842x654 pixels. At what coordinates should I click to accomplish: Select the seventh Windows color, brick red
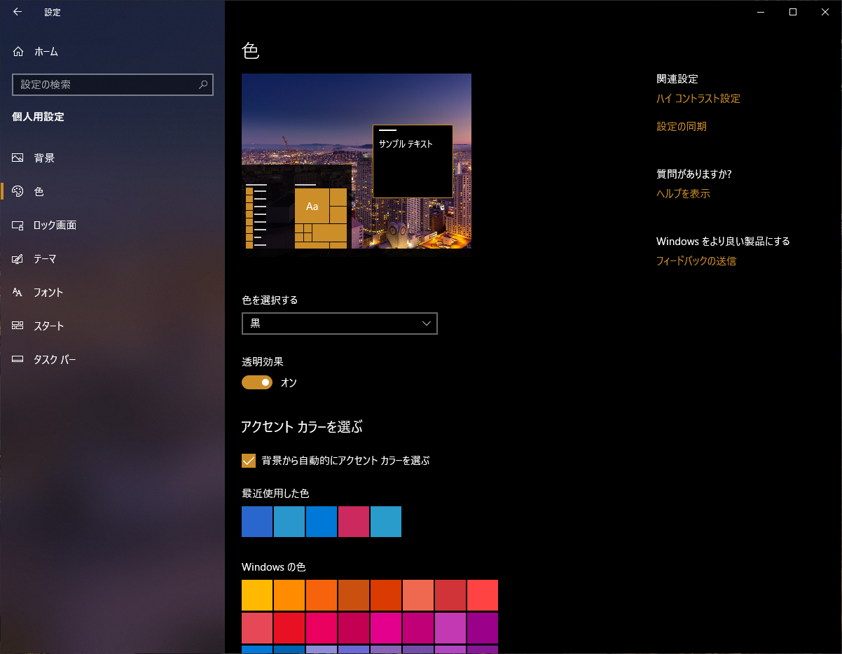(x=450, y=595)
